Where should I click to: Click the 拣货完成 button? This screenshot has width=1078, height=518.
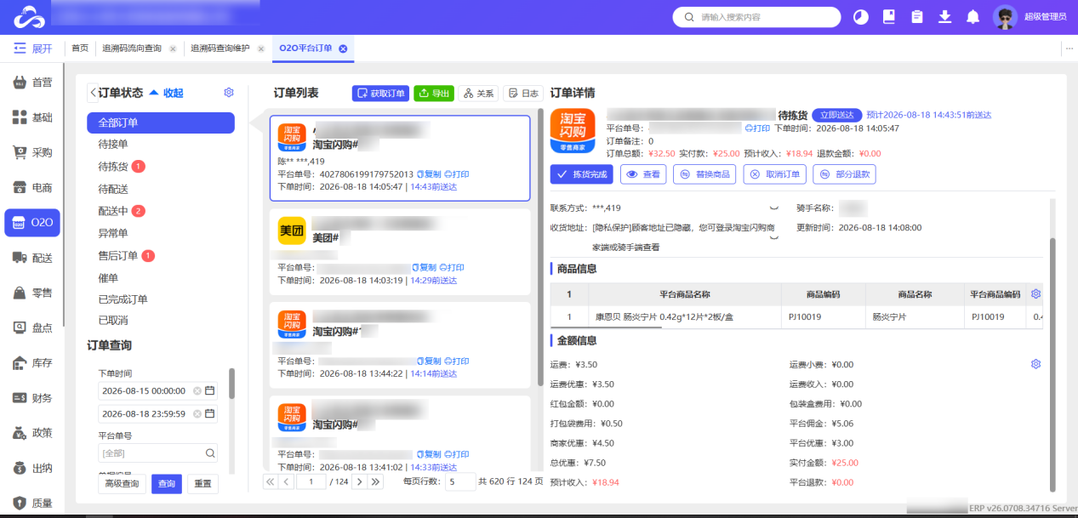pos(582,174)
